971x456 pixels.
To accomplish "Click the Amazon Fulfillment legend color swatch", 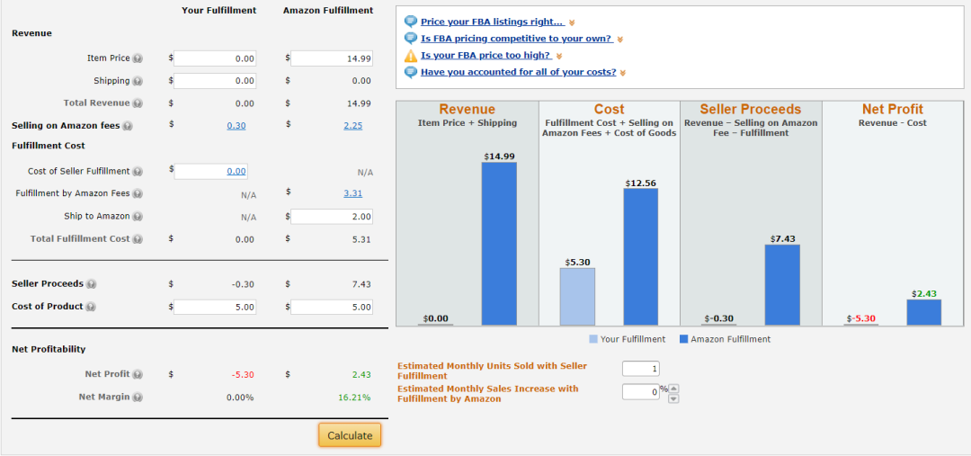I will (x=683, y=339).
